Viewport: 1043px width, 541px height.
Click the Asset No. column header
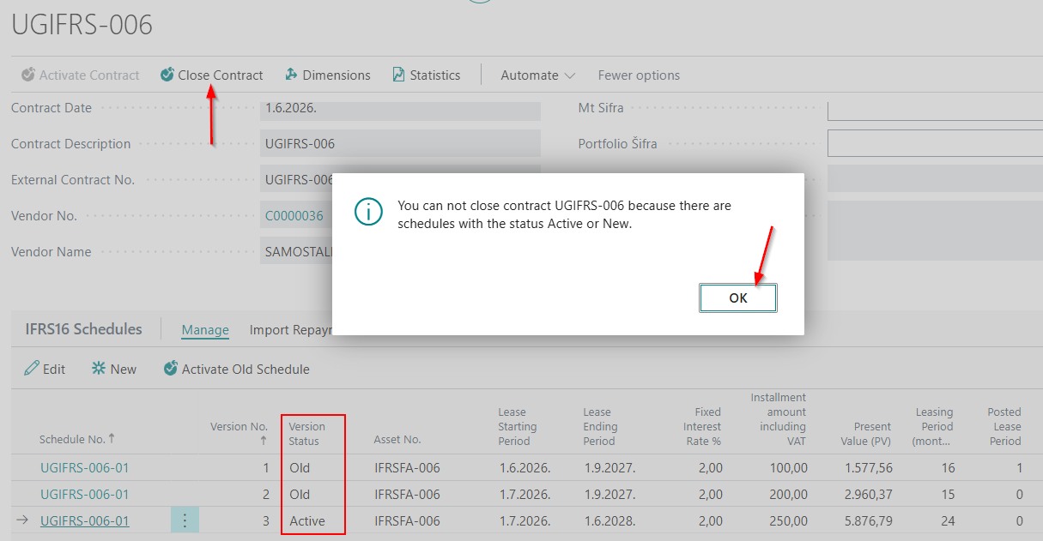[x=397, y=439]
